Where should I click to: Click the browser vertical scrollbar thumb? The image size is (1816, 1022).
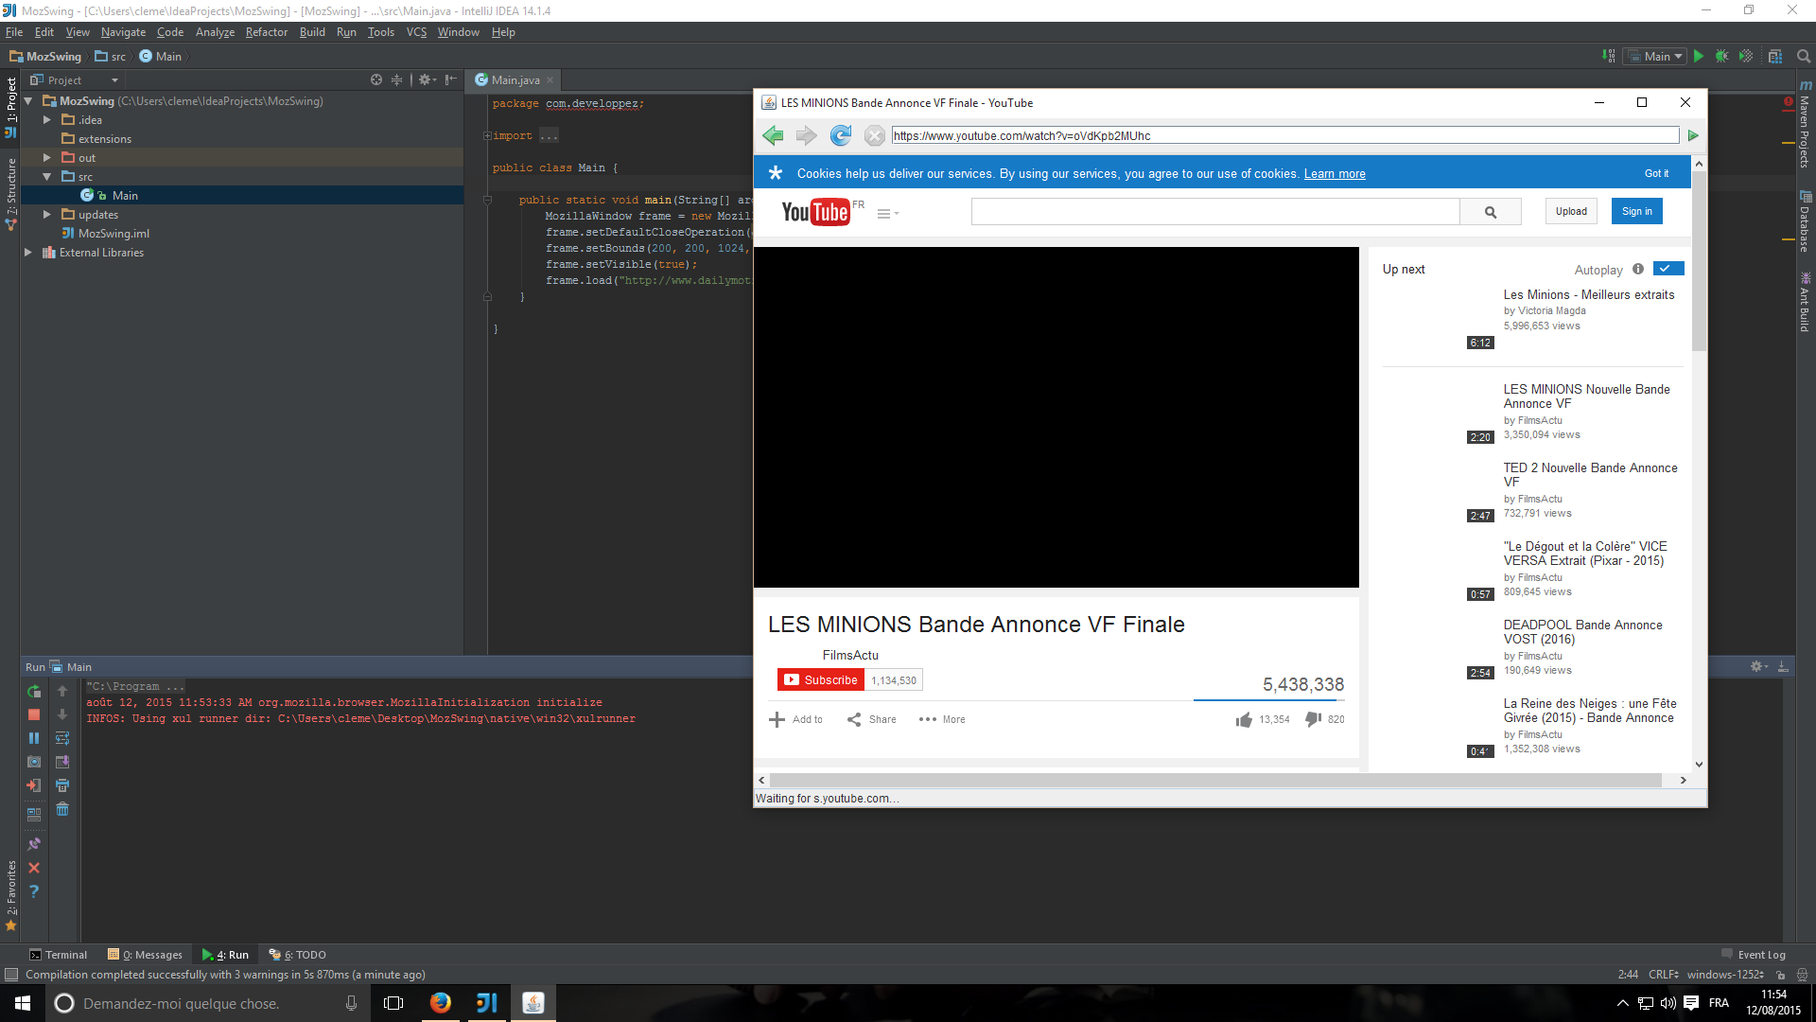(1700, 260)
